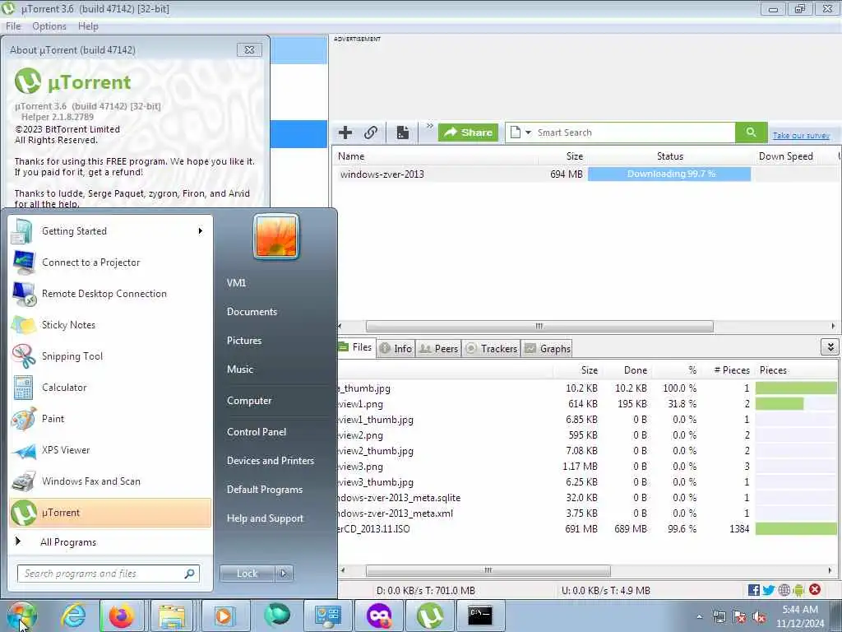This screenshot has height=632, width=842.
Task: Select the view1.png file row
Action: tap(587, 403)
